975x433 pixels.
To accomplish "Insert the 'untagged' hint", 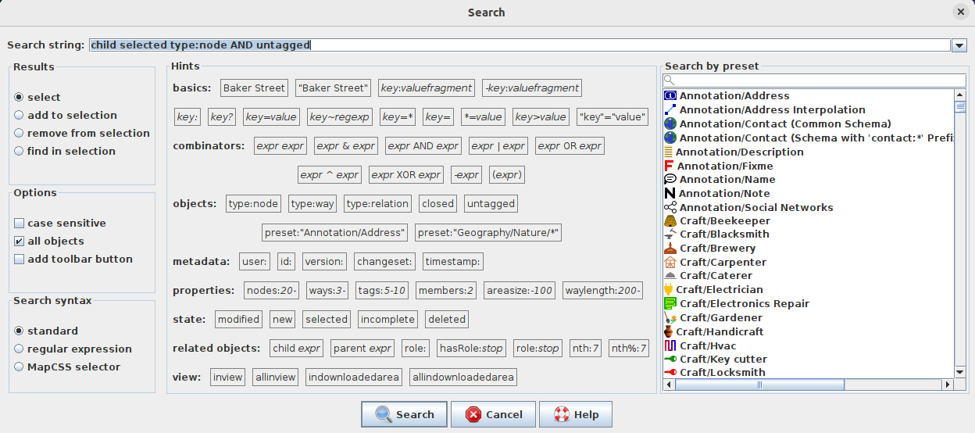I will pos(491,203).
